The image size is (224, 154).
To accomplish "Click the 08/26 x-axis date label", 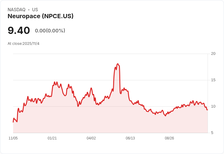I will click(x=170, y=138).
